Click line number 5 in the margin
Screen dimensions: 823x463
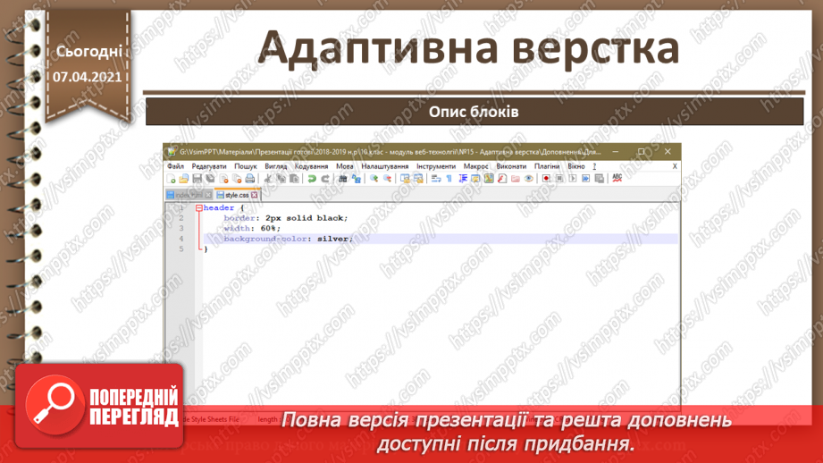click(x=181, y=248)
